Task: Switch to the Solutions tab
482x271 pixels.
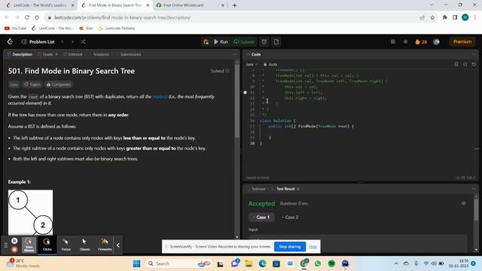Action: click(x=99, y=54)
